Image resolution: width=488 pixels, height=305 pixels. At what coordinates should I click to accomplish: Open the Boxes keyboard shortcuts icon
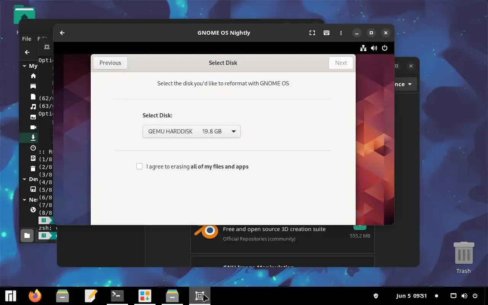point(326,33)
